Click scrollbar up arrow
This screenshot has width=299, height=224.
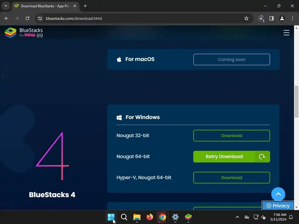(x=296, y=28)
